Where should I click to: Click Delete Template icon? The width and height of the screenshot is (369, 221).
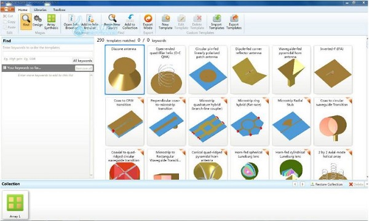click(197, 21)
